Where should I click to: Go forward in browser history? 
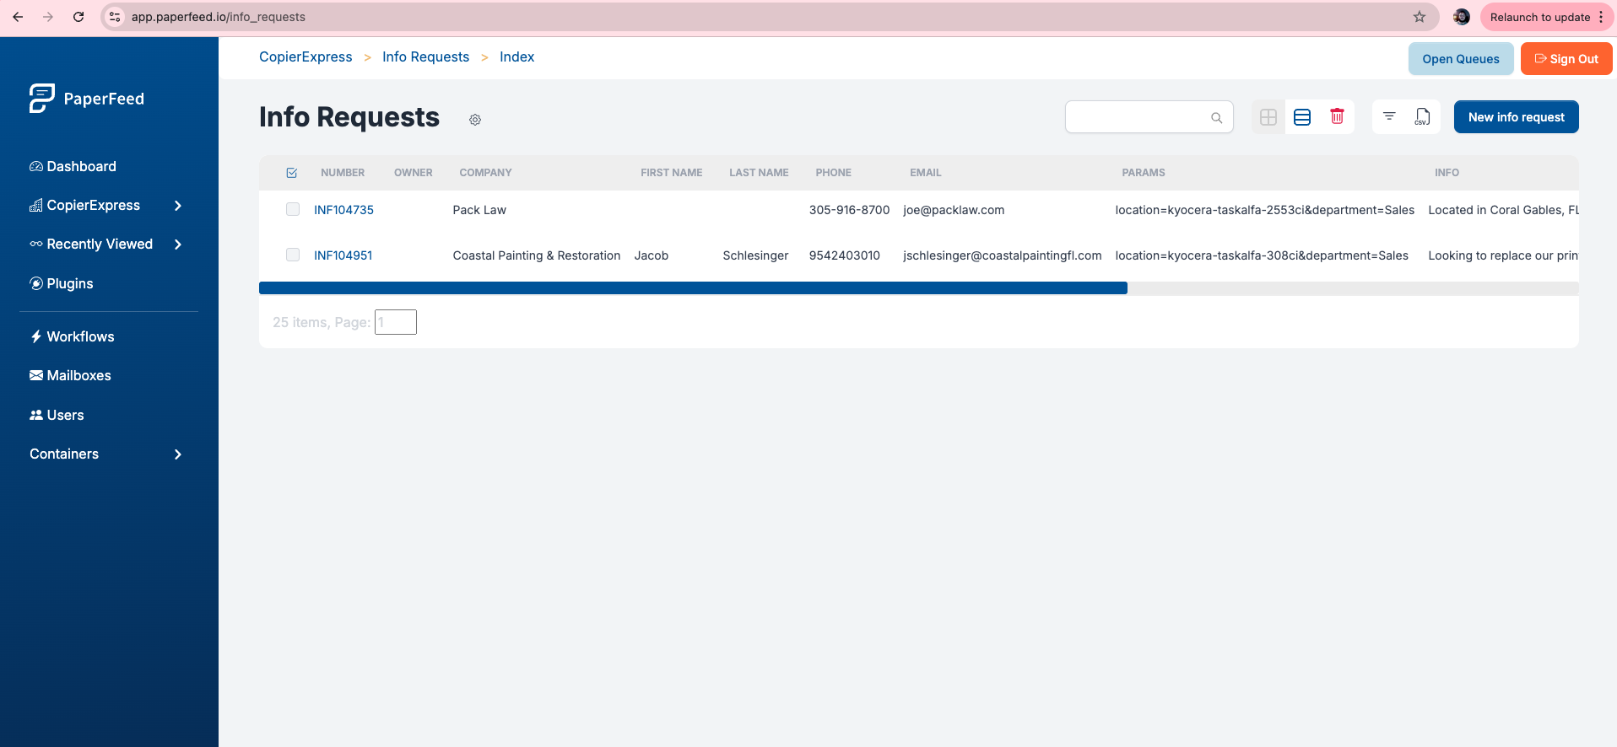pos(48,17)
